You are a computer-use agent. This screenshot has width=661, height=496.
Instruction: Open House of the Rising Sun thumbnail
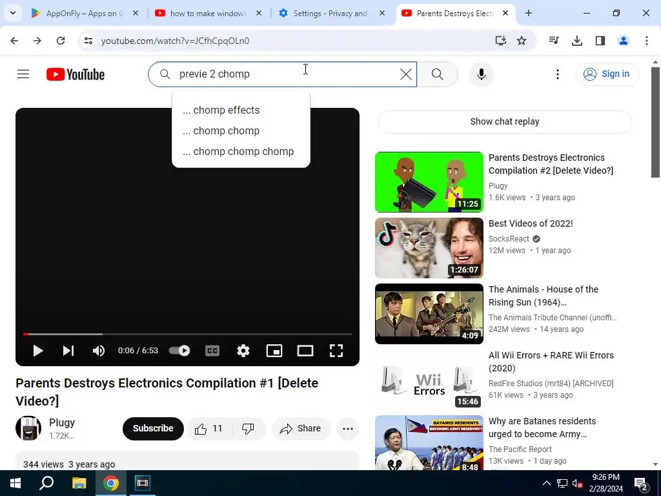(x=429, y=314)
